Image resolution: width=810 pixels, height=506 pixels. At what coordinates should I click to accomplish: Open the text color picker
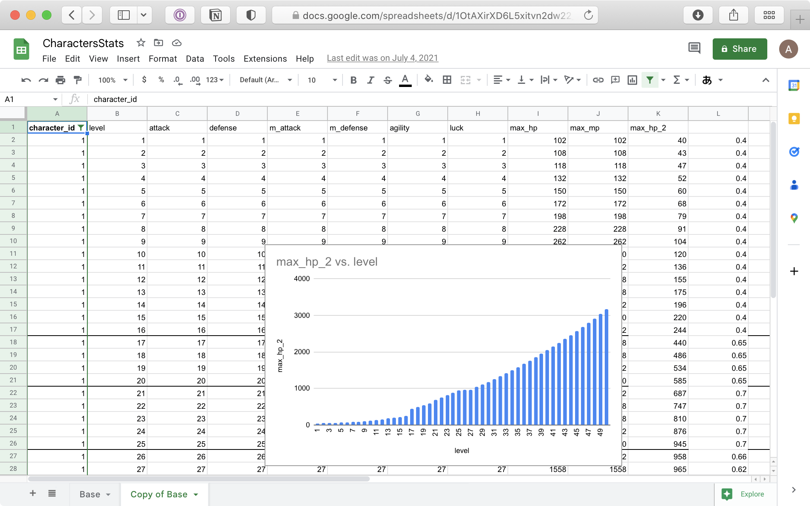[x=404, y=80]
